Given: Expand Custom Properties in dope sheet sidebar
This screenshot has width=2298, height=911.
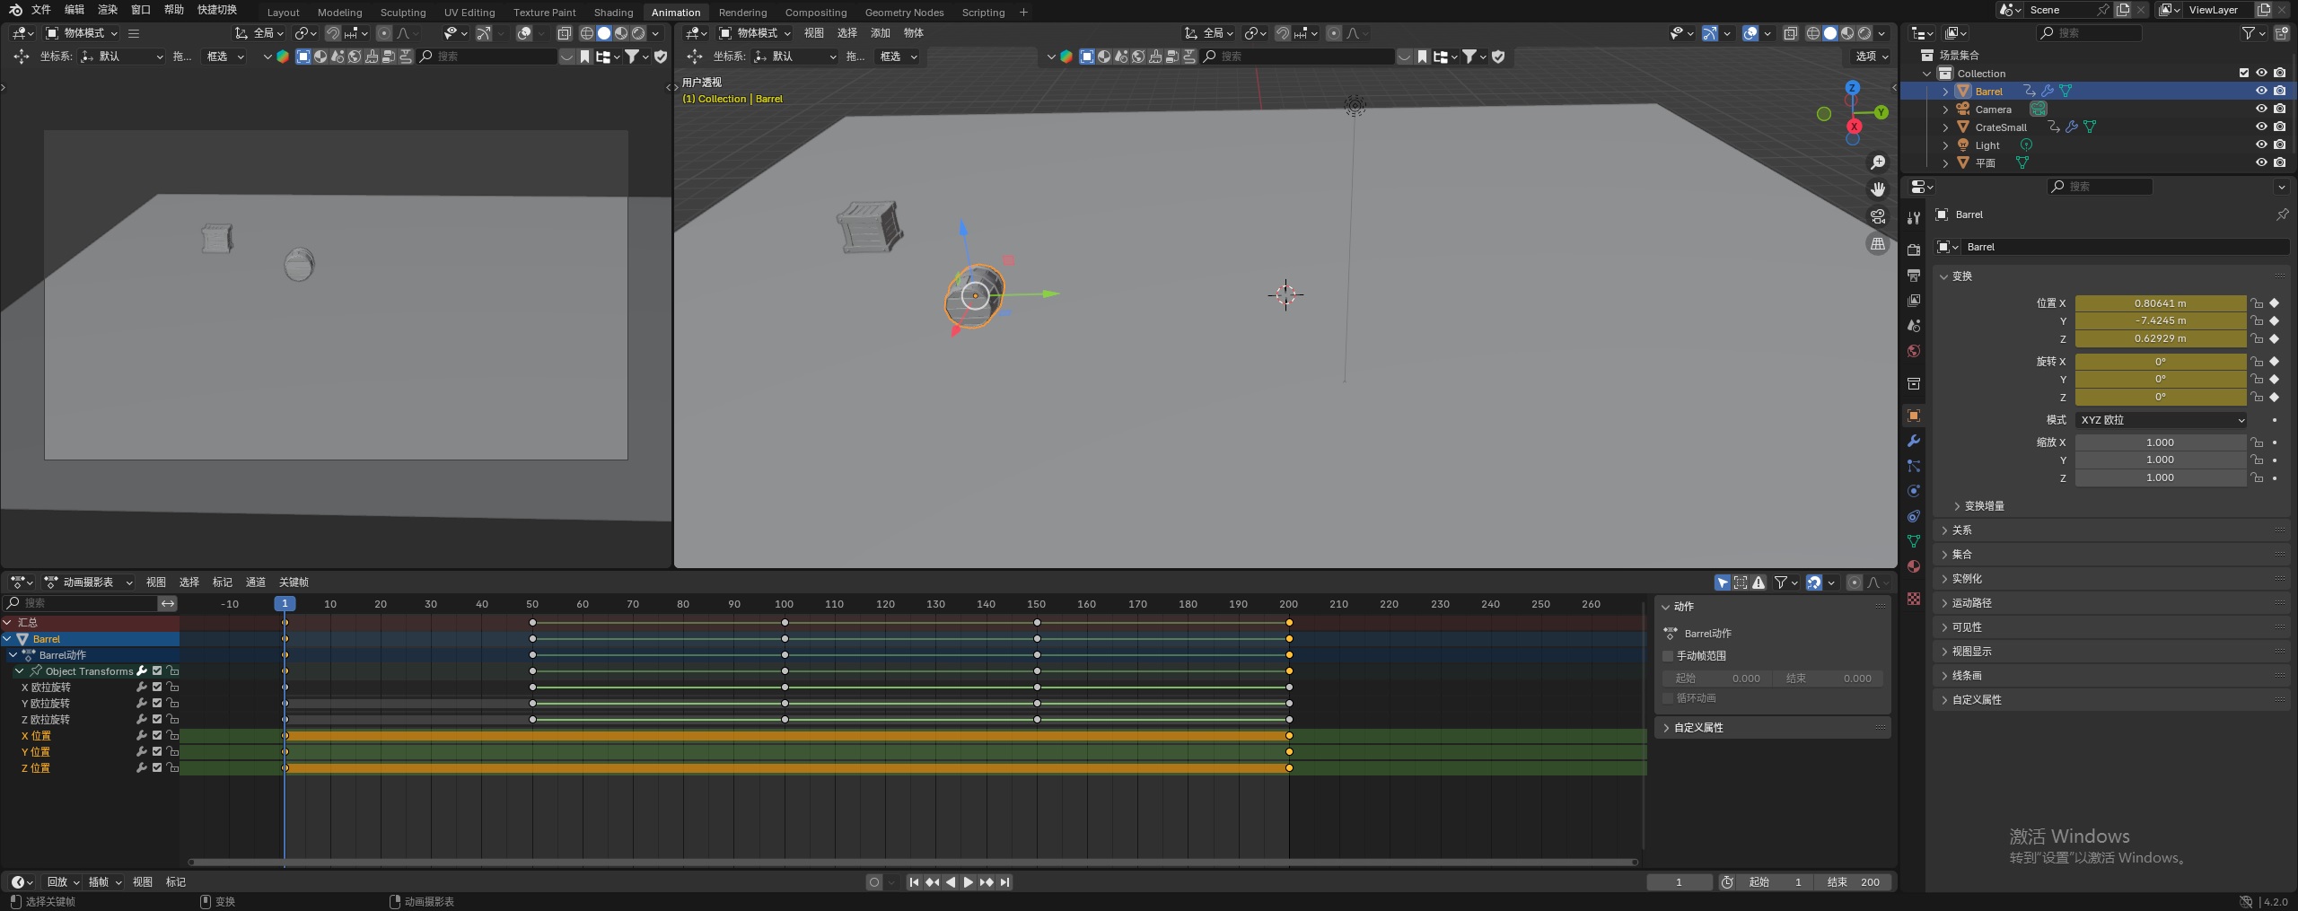Looking at the screenshot, I should tap(1666, 728).
